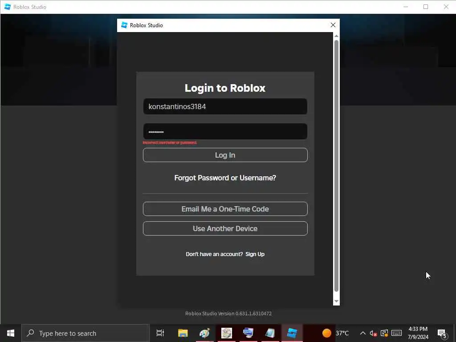Open the 4:33 PM clock and calendar
The image size is (456, 342).
[418, 333]
